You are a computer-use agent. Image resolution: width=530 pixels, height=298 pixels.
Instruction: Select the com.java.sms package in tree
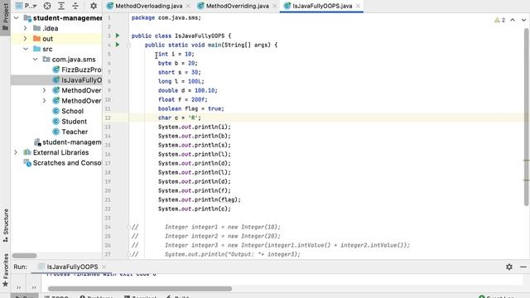pos(69,60)
